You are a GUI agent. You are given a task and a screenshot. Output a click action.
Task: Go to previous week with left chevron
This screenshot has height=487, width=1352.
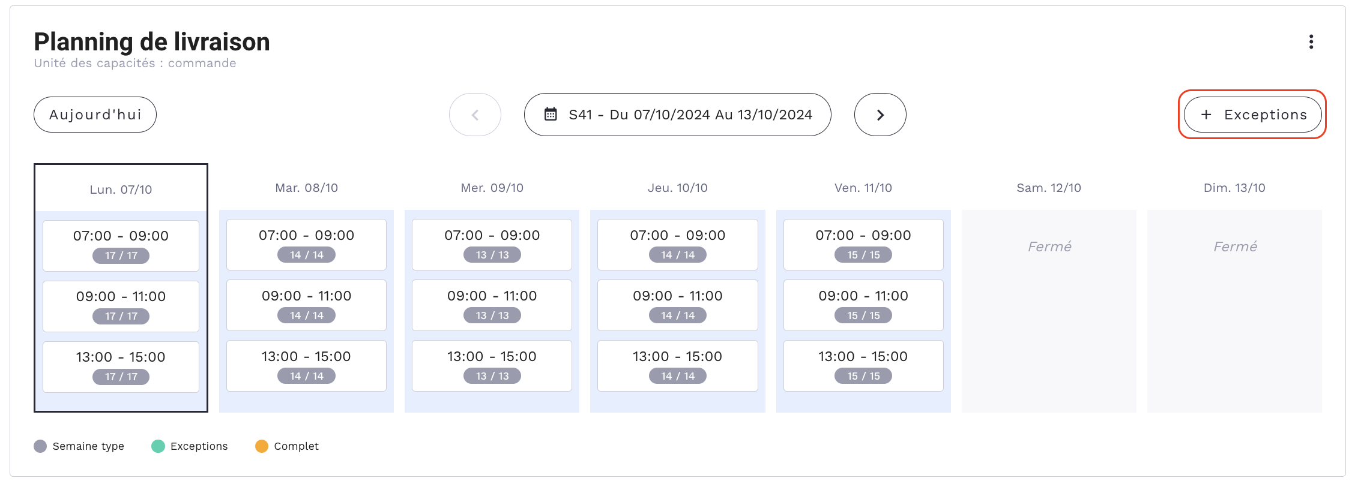[x=475, y=115]
